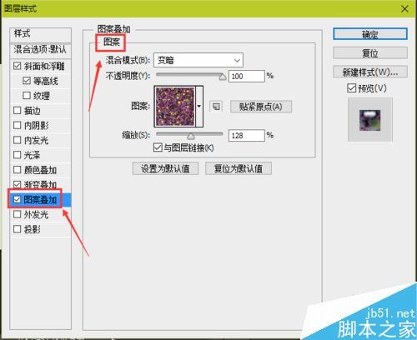417x340 pixels.
Task: Click the 不透明度 value field
Action: 246,76
